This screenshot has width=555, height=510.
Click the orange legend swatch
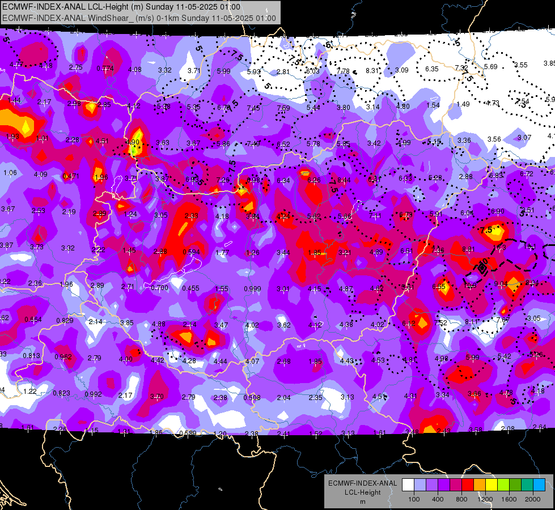coord(479,485)
